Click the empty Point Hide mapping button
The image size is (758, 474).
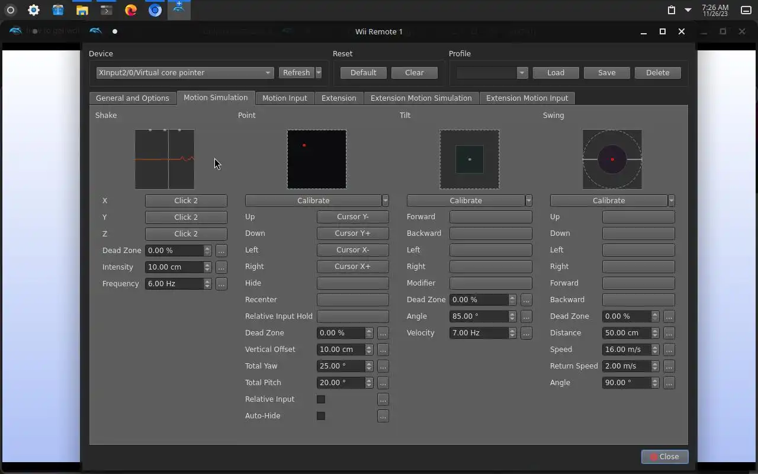(x=353, y=283)
